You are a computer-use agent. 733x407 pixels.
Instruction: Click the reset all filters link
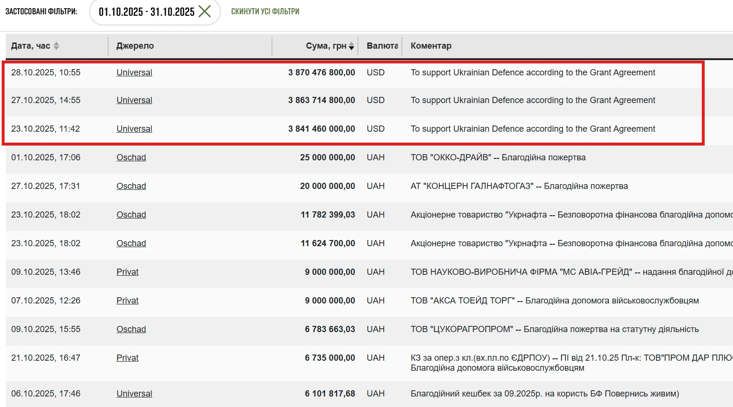265,11
